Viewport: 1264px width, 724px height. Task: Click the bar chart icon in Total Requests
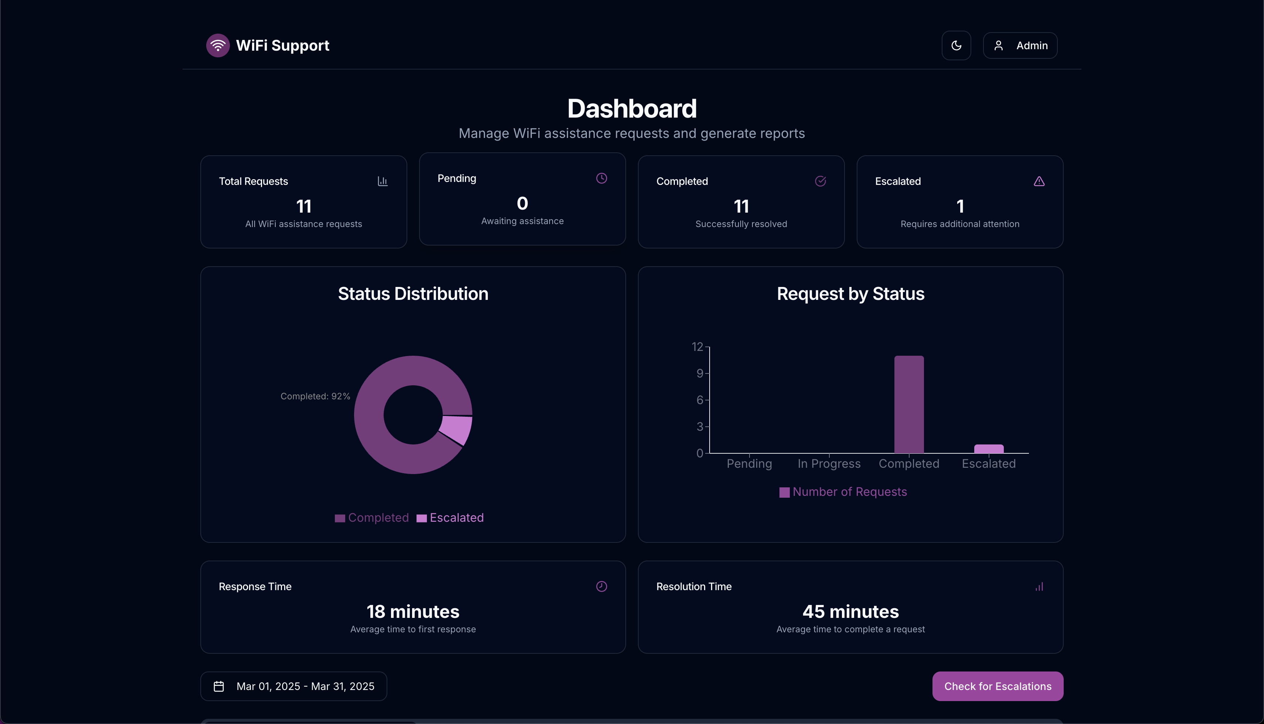(x=382, y=182)
